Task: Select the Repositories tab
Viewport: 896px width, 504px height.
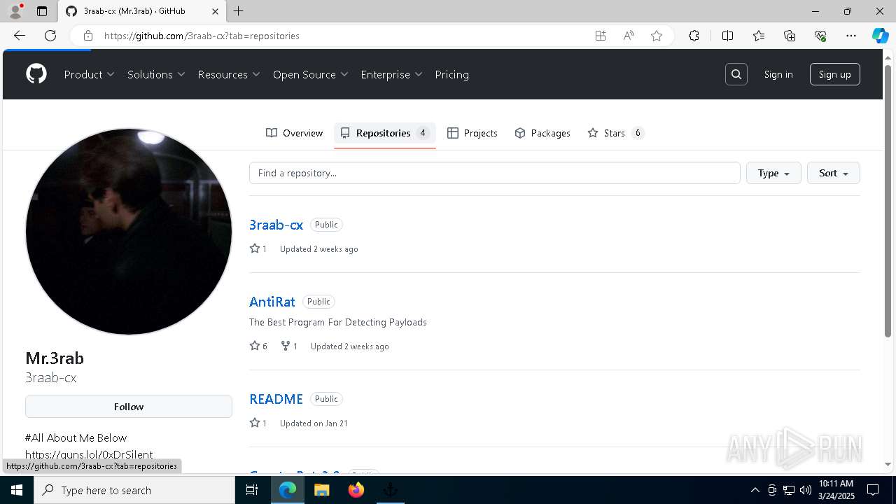Action: click(385, 133)
